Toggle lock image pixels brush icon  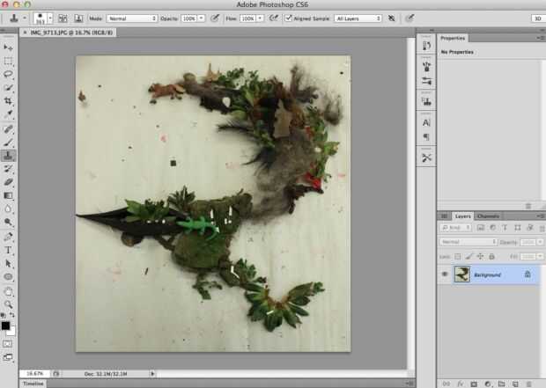pyautogui.click(x=469, y=256)
